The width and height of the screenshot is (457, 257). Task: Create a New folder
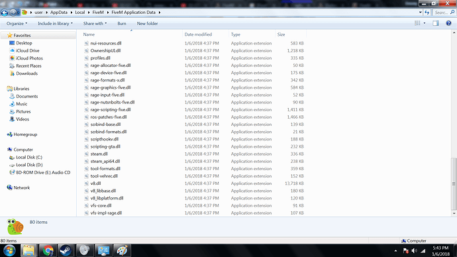pos(148,23)
